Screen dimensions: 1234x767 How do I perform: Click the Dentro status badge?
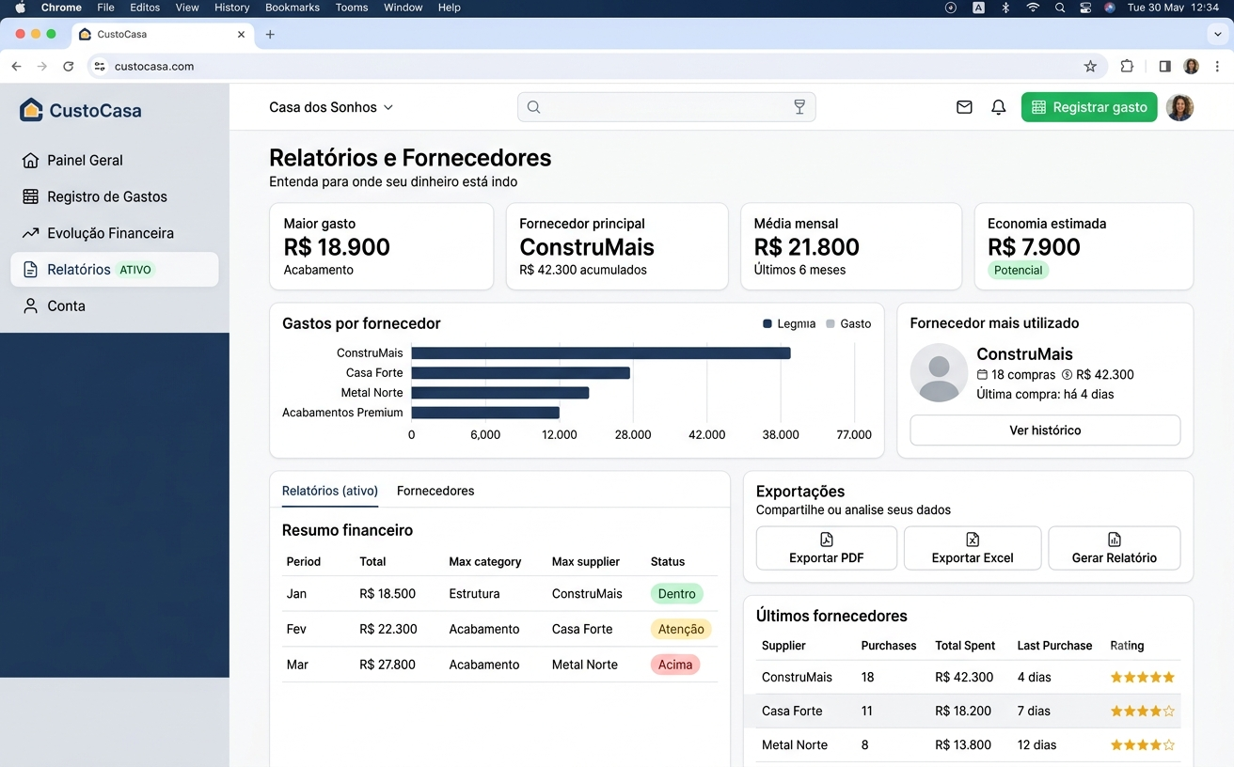(x=677, y=594)
